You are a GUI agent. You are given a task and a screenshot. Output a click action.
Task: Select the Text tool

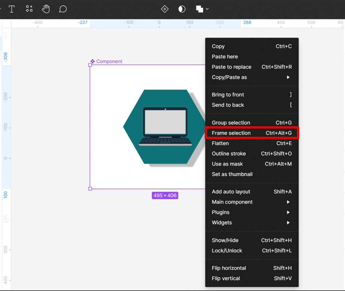coord(12,9)
